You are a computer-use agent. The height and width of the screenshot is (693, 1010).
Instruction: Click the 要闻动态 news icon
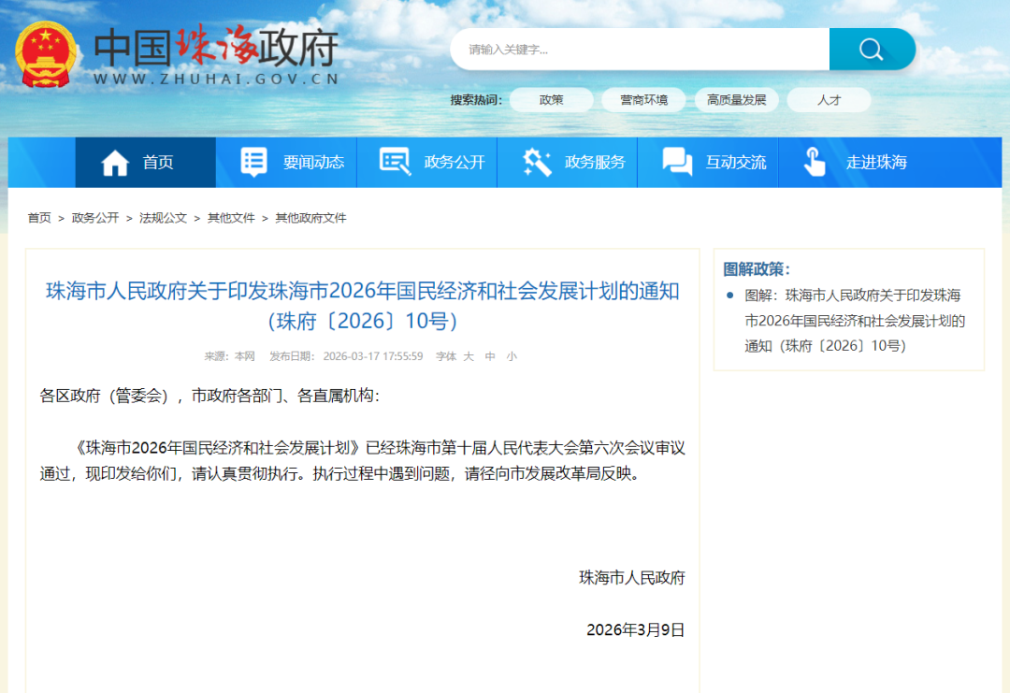[x=252, y=161]
